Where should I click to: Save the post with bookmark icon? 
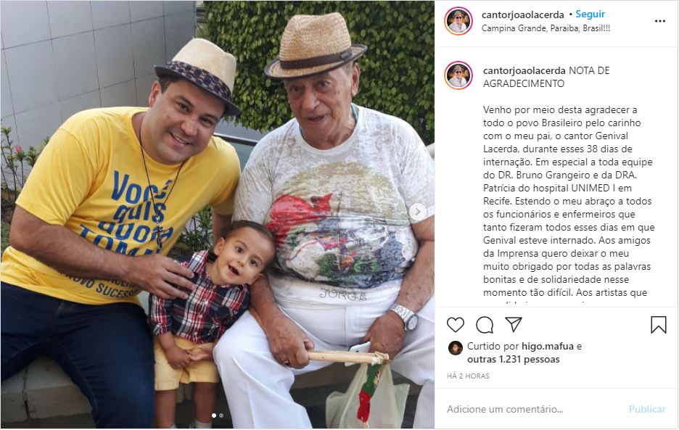tap(658, 325)
